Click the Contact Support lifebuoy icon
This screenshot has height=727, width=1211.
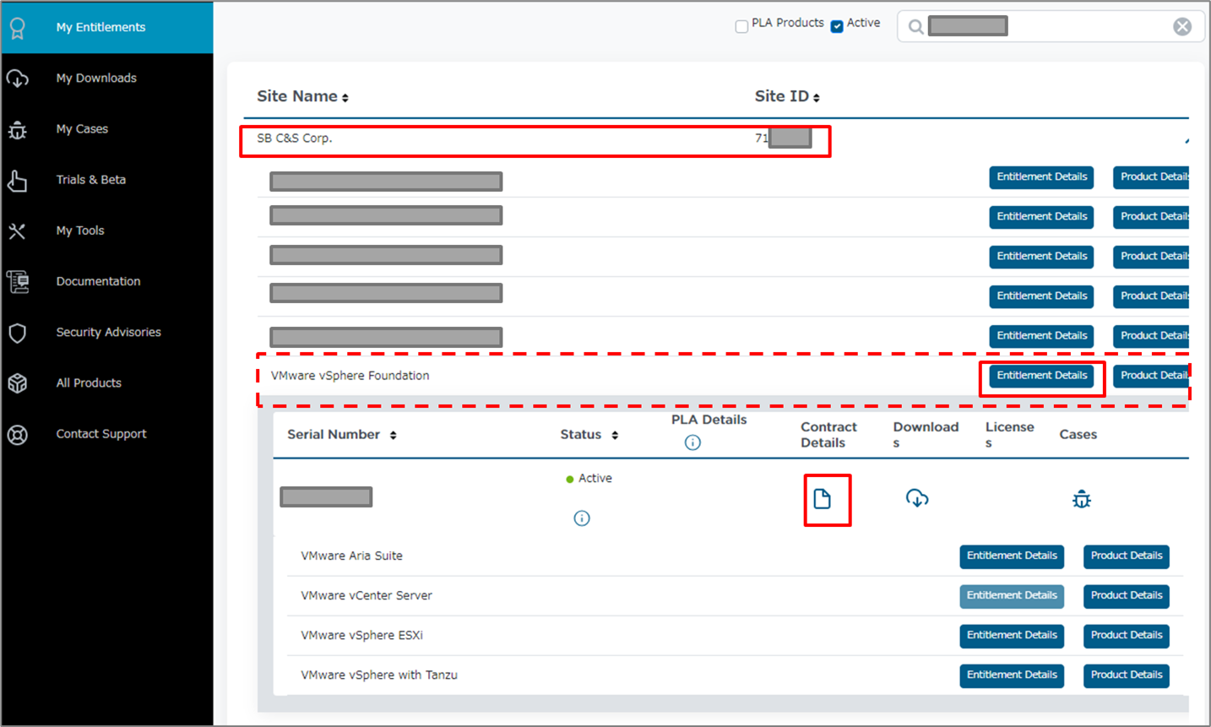coord(18,435)
